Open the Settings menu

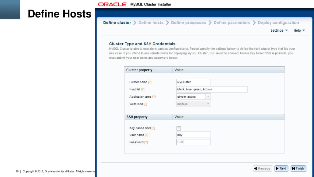pyautogui.click(x=279, y=30)
